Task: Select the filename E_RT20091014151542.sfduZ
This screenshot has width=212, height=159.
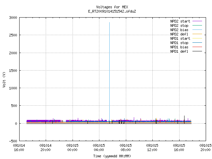Action: click(112, 11)
